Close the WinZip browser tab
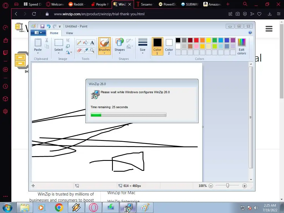The image size is (284, 213). [x=130, y=4]
